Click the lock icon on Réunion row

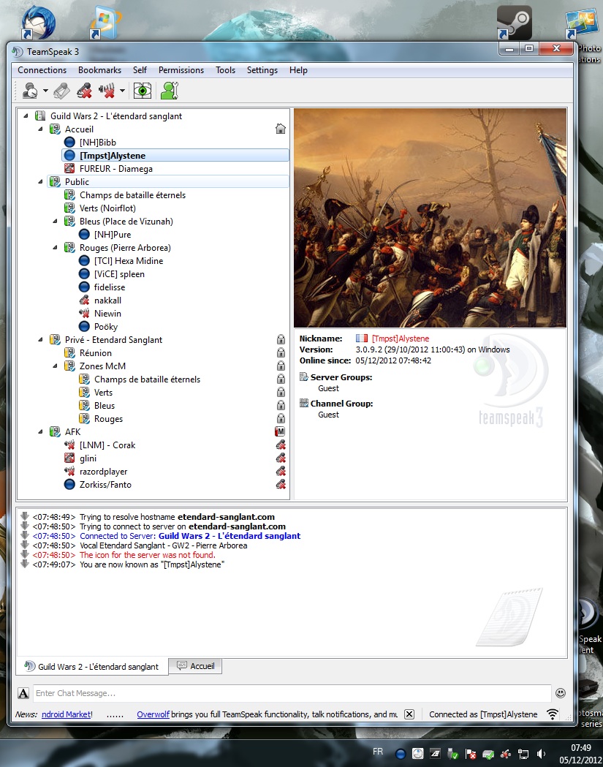(281, 352)
